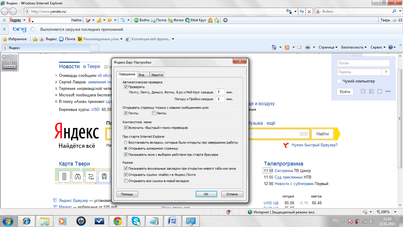Toggle Показывать визуальные закладки checkbox
The image size is (403, 227).
(126, 168)
